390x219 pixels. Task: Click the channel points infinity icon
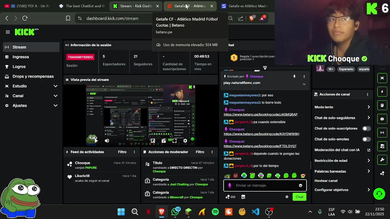click(230, 197)
